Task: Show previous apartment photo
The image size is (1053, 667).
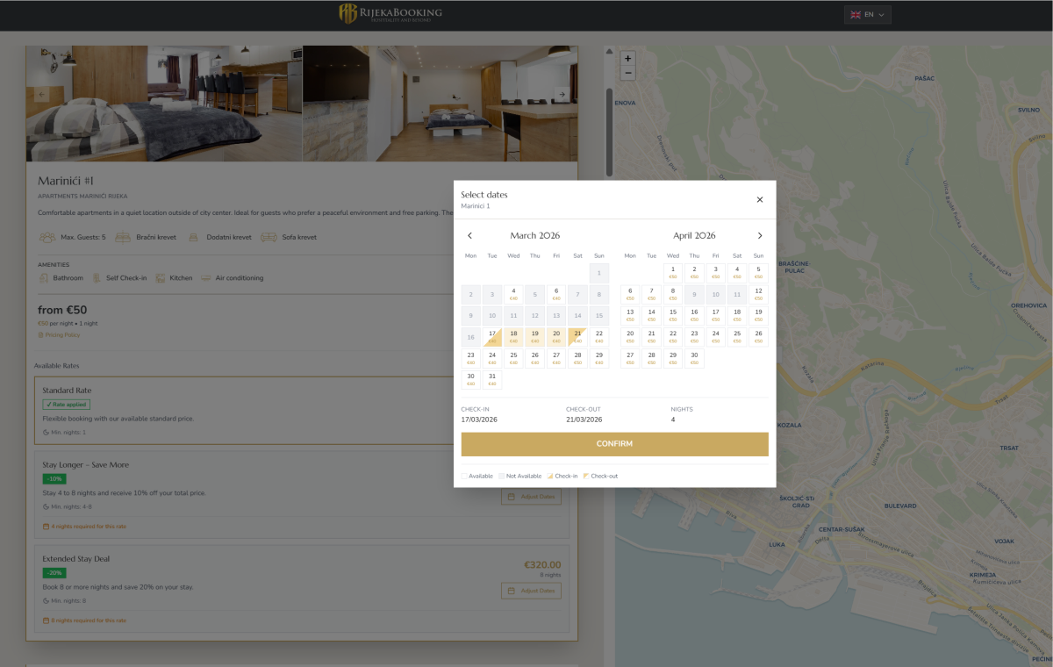Action: pos(41,94)
